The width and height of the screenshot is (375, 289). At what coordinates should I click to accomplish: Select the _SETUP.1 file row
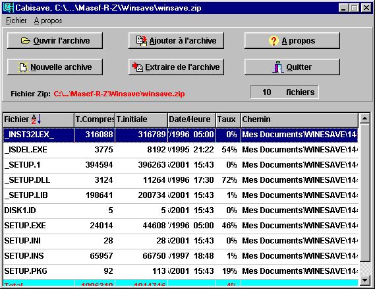(181, 165)
